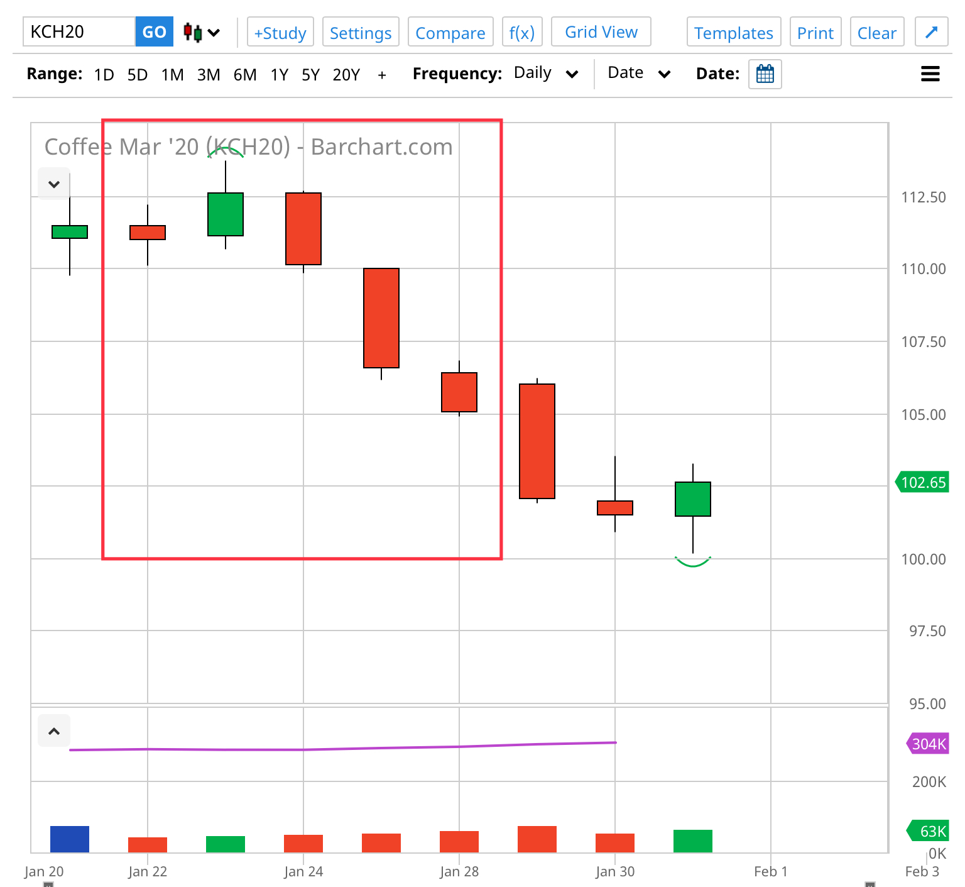Image resolution: width=965 pixels, height=887 pixels.
Task: Click the plus custom range icon
Action: pyautogui.click(x=381, y=75)
